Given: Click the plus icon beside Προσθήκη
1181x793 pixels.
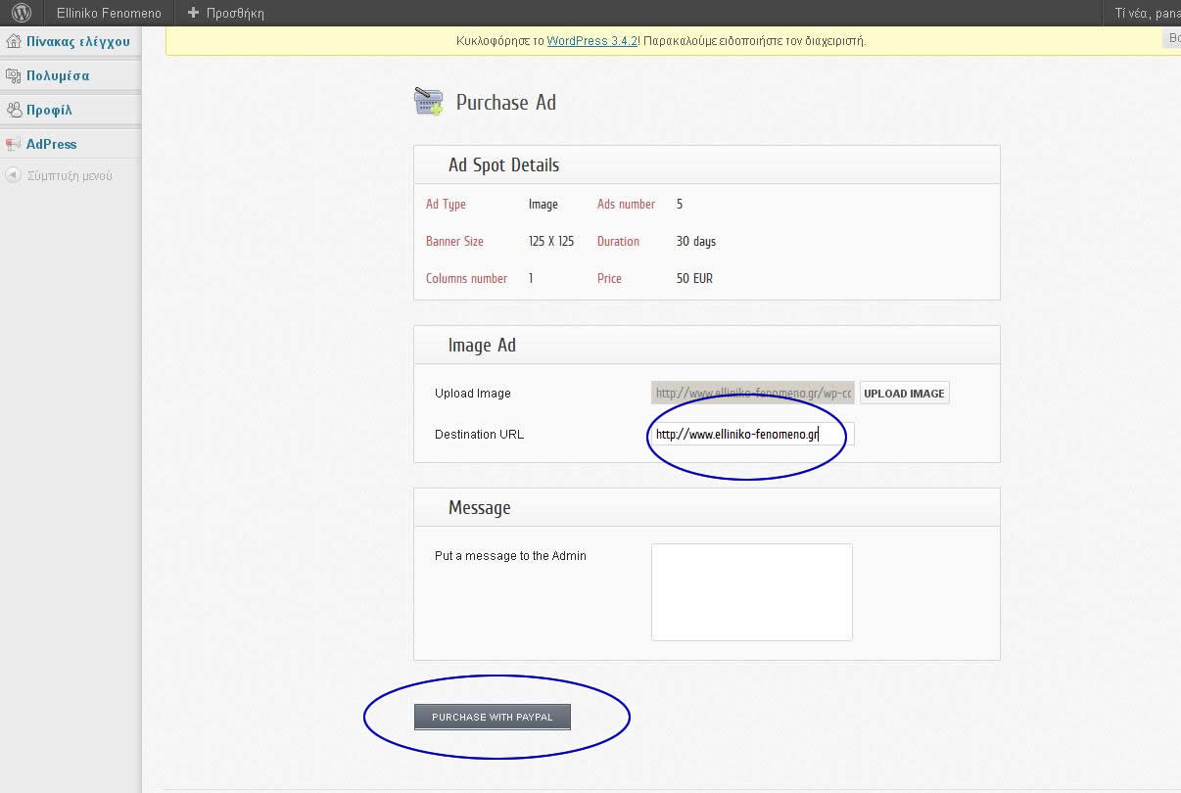Looking at the screenshot, I should click(x=193, y=13).
